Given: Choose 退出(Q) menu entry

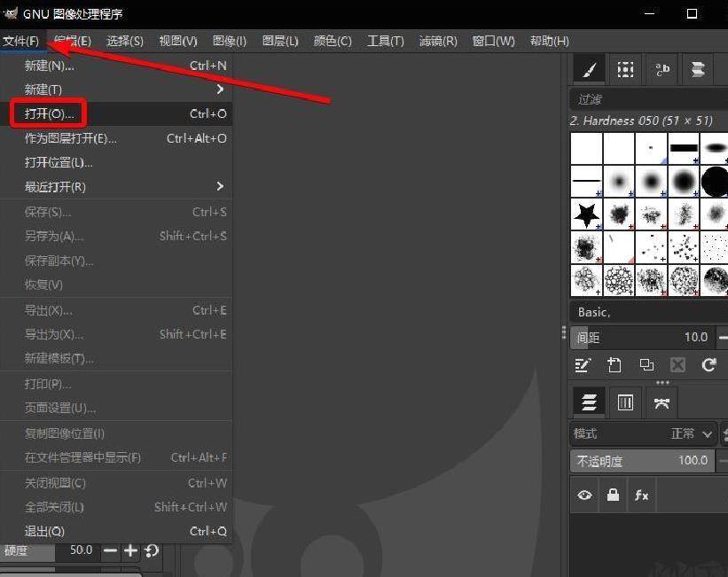Looking at the screenshot, I should (x=116, y=531).
